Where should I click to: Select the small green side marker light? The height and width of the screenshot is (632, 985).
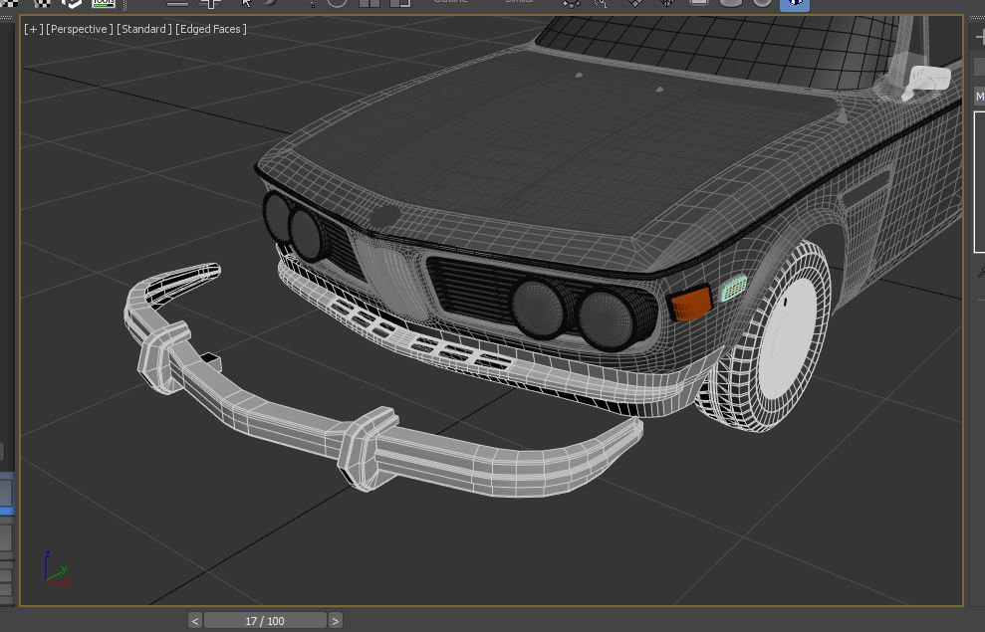[732, 288]
